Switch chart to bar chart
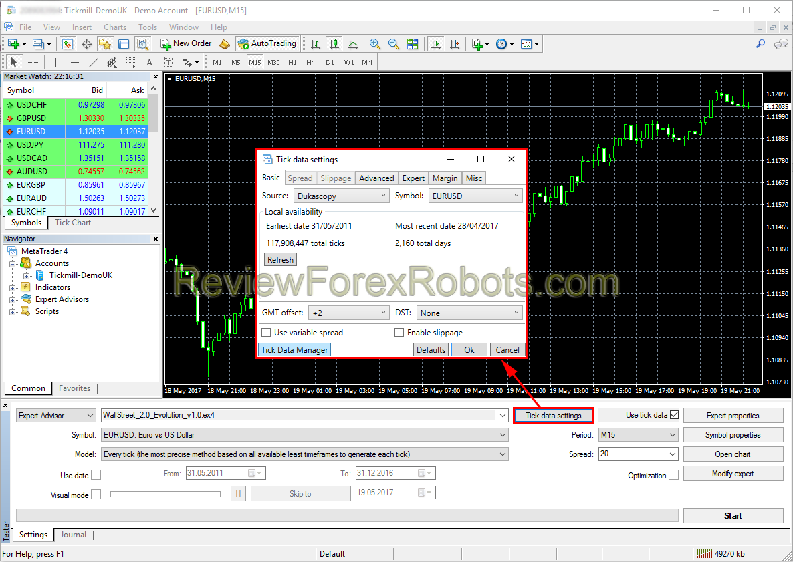Viewport: 793px width, 562px height. coord(316,44)
